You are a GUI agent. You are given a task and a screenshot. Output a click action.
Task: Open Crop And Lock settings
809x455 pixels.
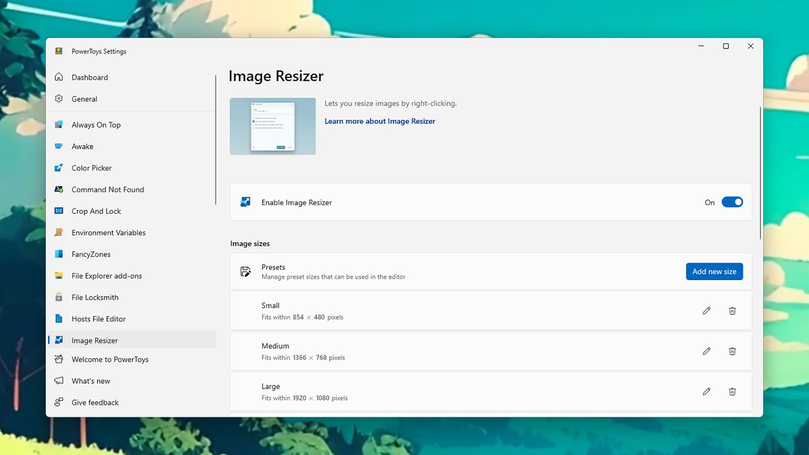click(96, 211)
